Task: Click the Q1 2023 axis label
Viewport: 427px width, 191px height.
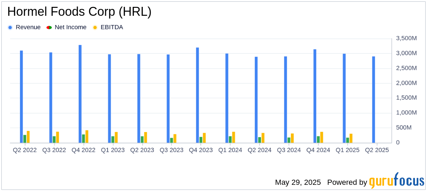Action: tap(113, 150)
